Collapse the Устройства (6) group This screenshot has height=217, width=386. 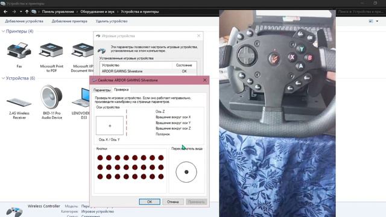3,78
